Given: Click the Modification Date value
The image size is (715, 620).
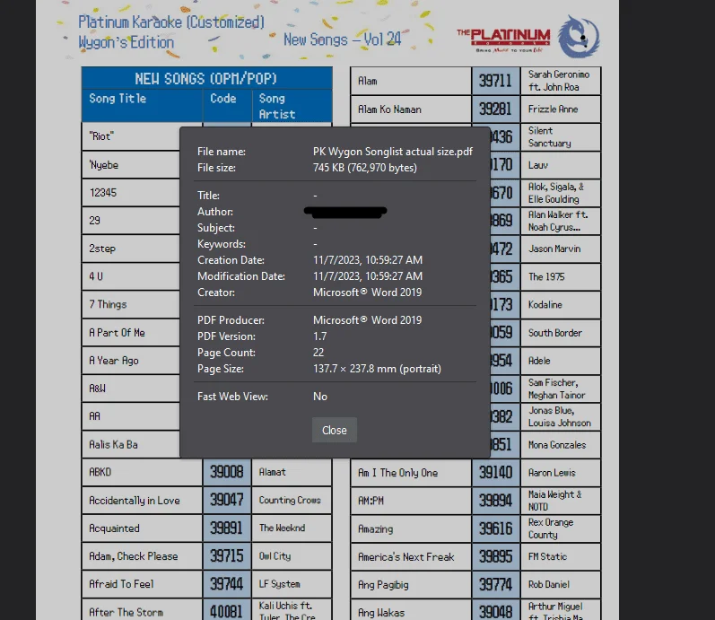Looking at the screenshot, I should click(x=368, y=276).
